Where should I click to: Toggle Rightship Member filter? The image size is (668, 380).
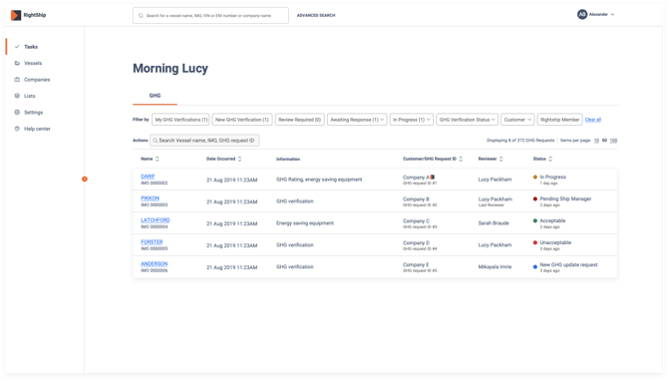click(559, 120)
